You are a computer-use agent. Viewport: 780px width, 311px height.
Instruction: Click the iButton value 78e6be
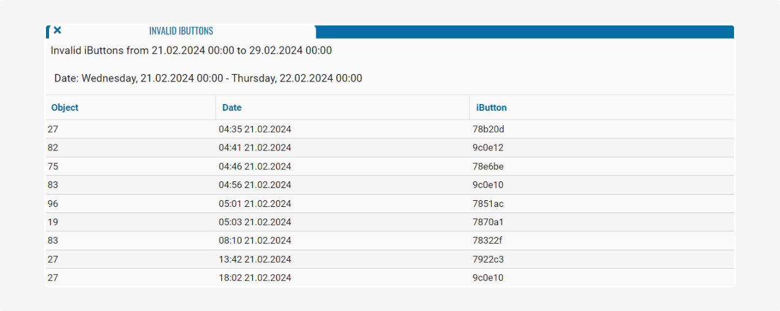[x=488, y=167]
